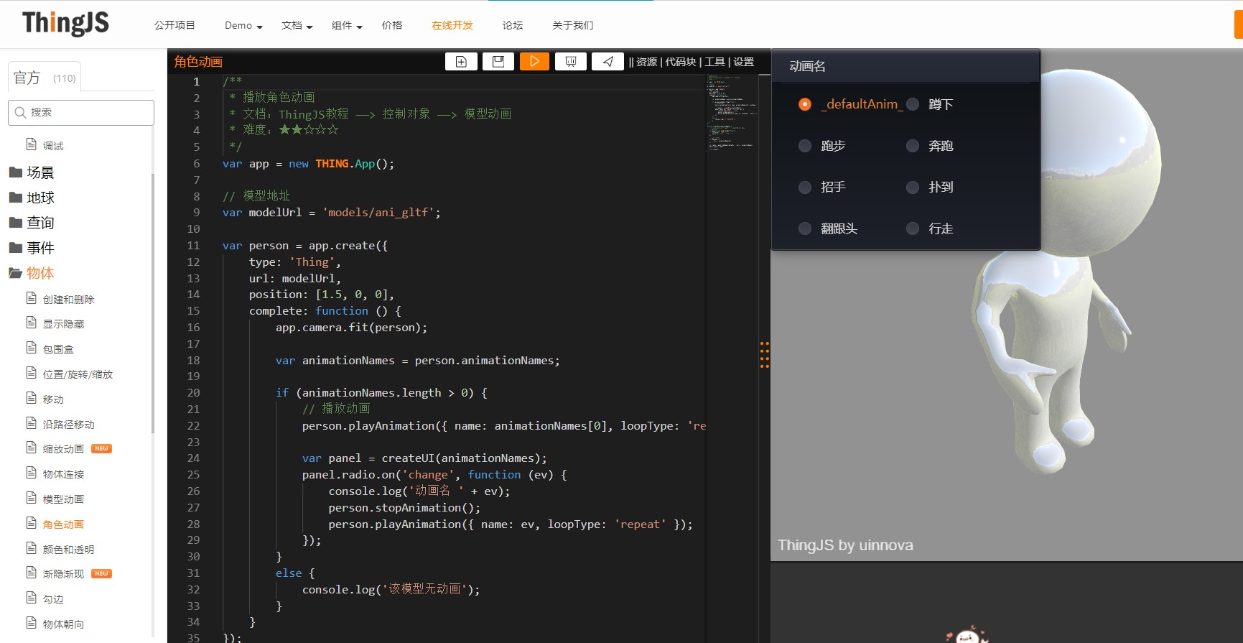
Task: Click the save toolbar icon
Action: coord(498,61)
